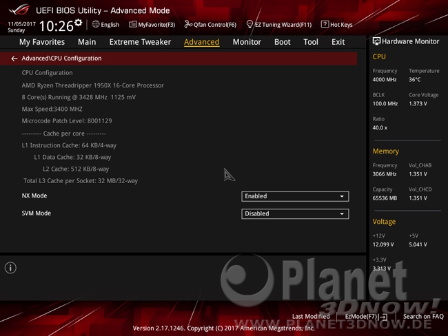Select the Advanced tab
Image resolution: width=448 pixels, height=336 pixels.
click(202, 42)
